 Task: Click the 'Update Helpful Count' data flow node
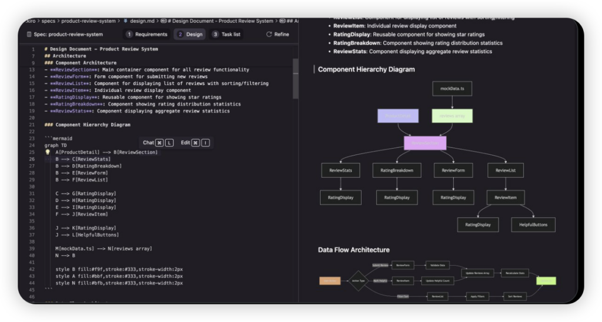click(x=437, y=281)
